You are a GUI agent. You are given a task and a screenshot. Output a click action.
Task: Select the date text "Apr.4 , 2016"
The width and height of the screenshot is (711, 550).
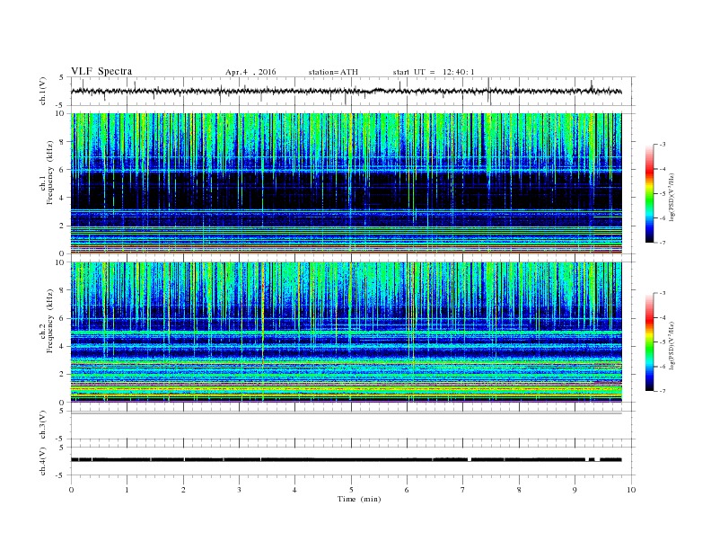tap(250, 72)
